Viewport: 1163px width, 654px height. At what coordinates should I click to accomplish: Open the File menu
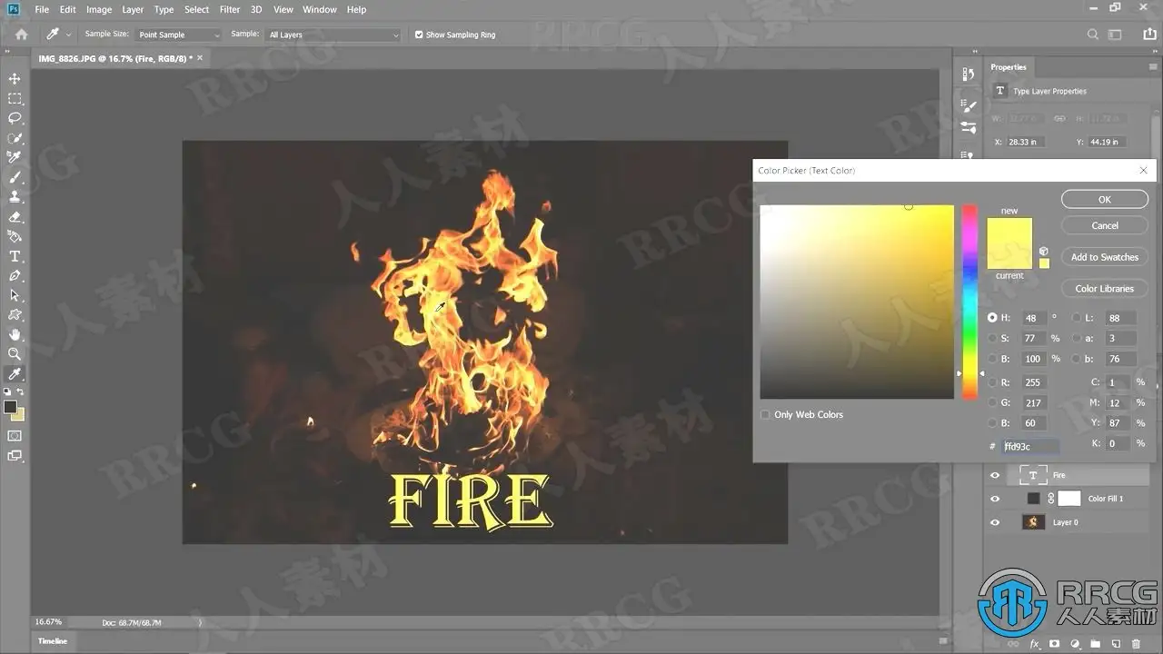[42, 9]
